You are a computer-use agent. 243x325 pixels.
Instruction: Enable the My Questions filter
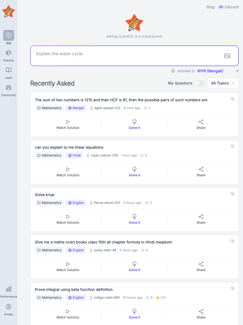200,83
